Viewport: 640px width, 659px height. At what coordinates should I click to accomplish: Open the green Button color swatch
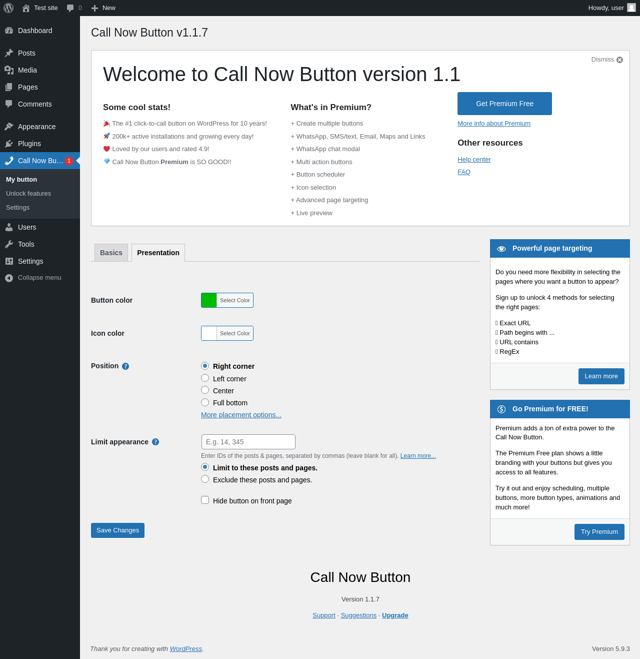pyautogui.click(x=209, y=300)
